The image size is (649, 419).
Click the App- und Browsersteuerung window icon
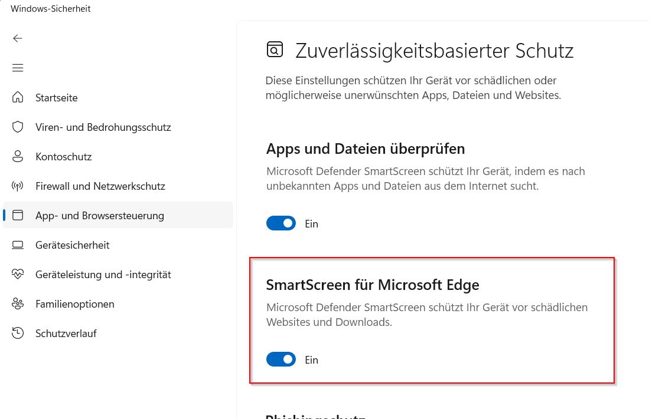pyautogui.click(x=18, y=215)
